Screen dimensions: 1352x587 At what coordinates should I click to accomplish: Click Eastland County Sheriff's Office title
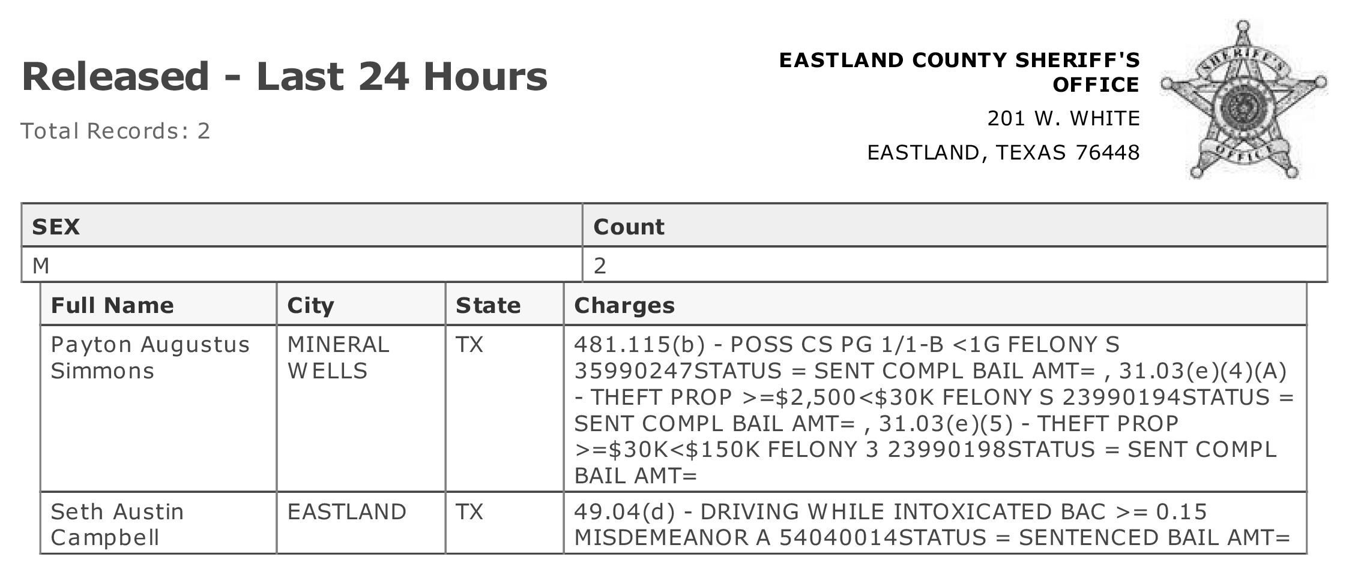959,72
